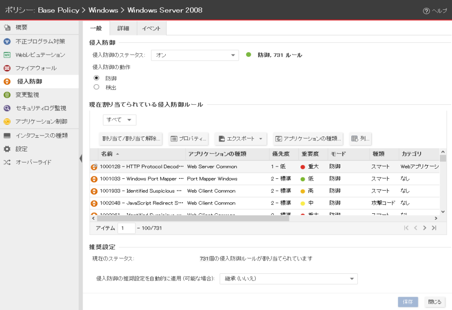
Task: Click the 閉じる button
Action: point(434,302)
